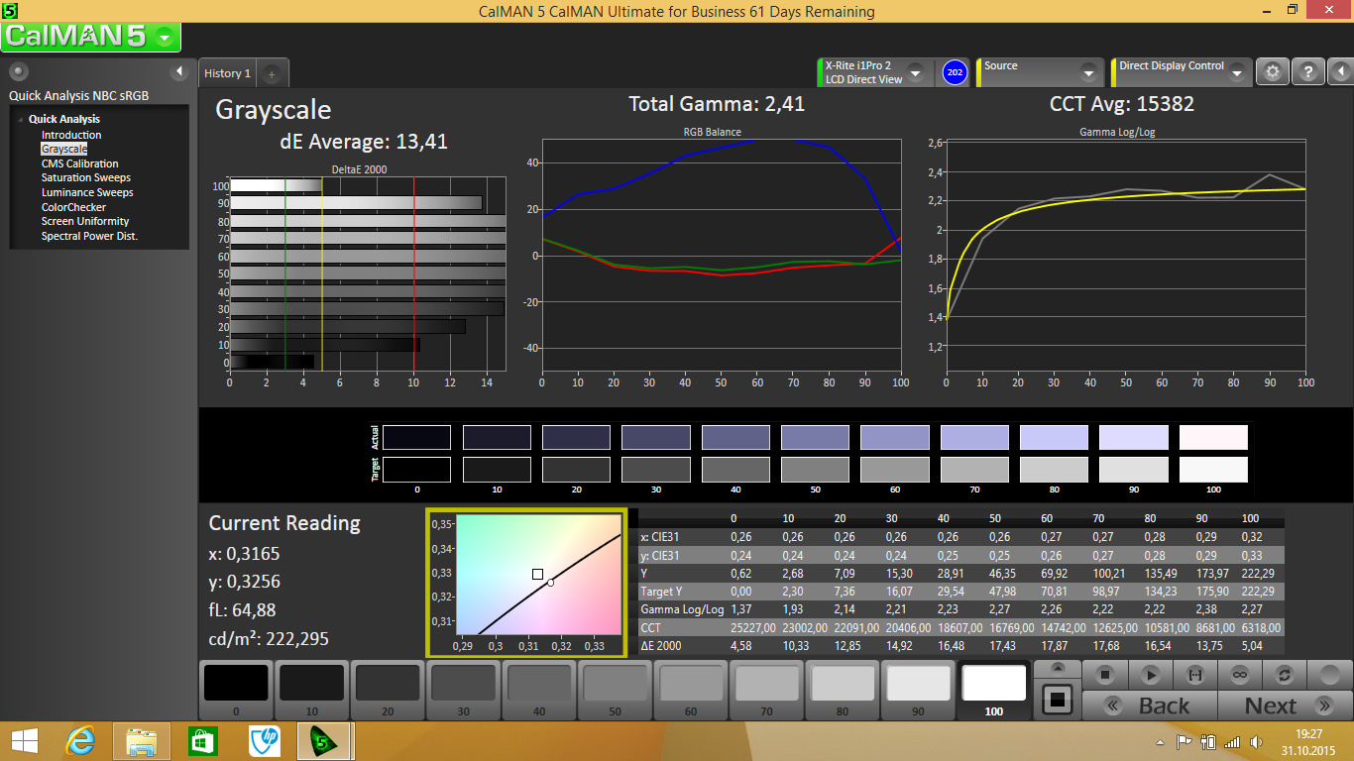
Task: Click the Actual color patch at 50 percent
Action: click(x=815, y=437)
